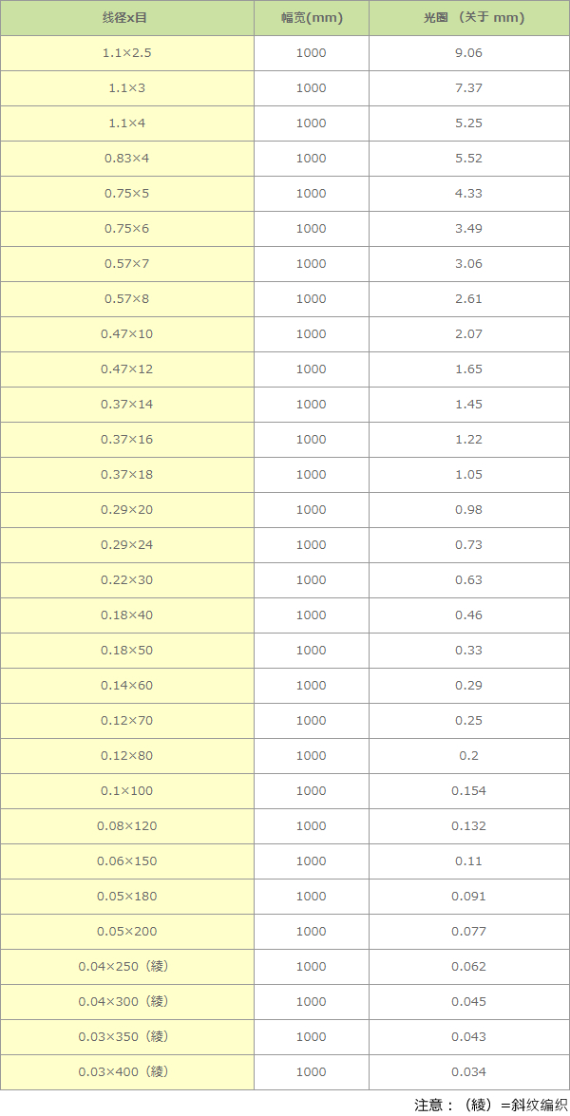Select the 0.08×120 specification cell

pyautogui.click(x=126, y=826)
